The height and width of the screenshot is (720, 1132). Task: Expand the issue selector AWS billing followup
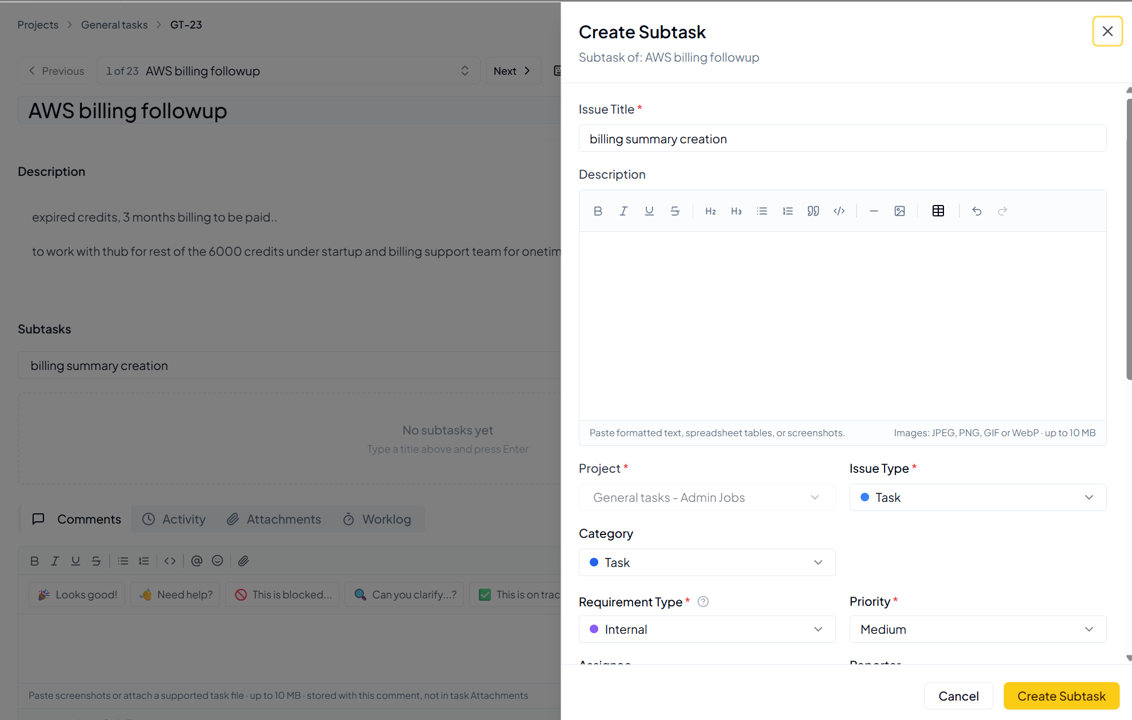click(289, 71)
